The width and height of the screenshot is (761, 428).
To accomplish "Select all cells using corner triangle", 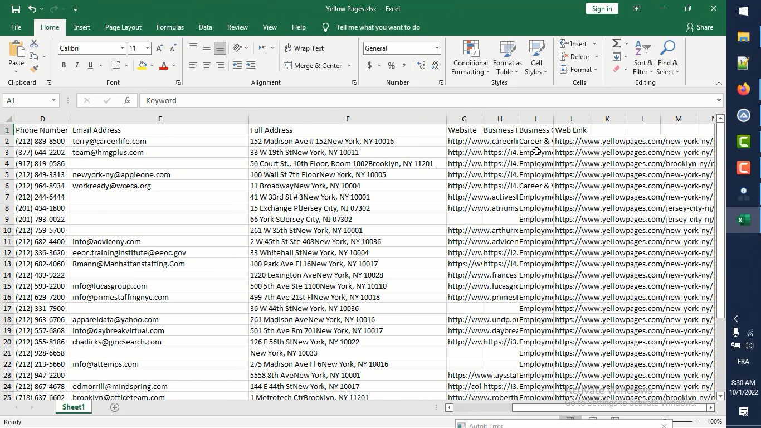I will coord(7,119).
